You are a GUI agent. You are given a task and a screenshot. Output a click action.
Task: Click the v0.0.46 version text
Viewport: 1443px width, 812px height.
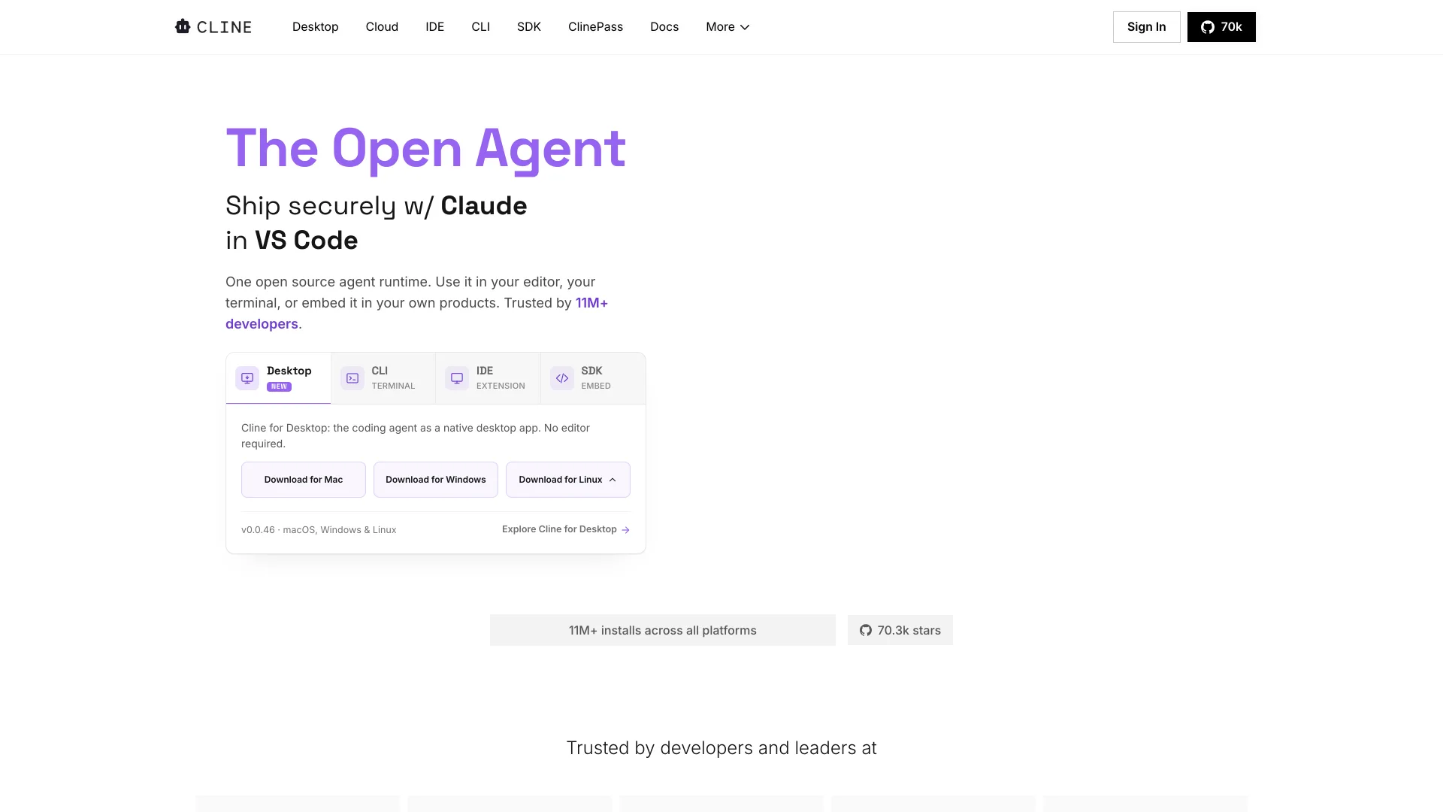point(258,530)
